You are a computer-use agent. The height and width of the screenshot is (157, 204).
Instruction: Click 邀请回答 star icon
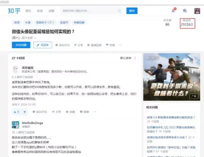(x=94, y=45)
